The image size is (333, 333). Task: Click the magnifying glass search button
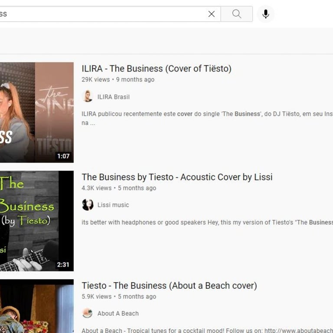(237, 14)
